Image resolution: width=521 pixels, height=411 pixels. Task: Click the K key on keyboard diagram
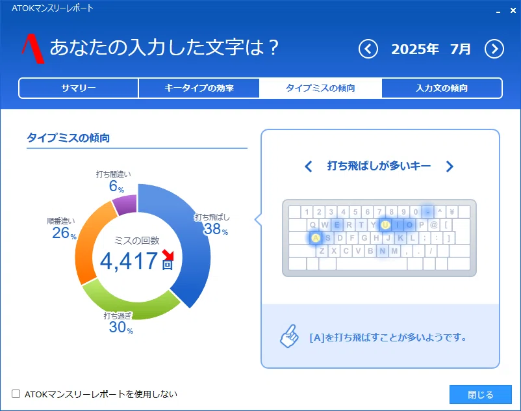click(x=400, y=238)
